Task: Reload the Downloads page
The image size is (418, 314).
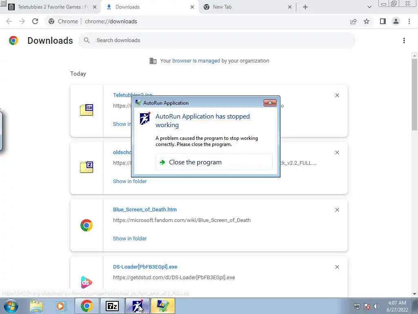Action: pos(35,21)
